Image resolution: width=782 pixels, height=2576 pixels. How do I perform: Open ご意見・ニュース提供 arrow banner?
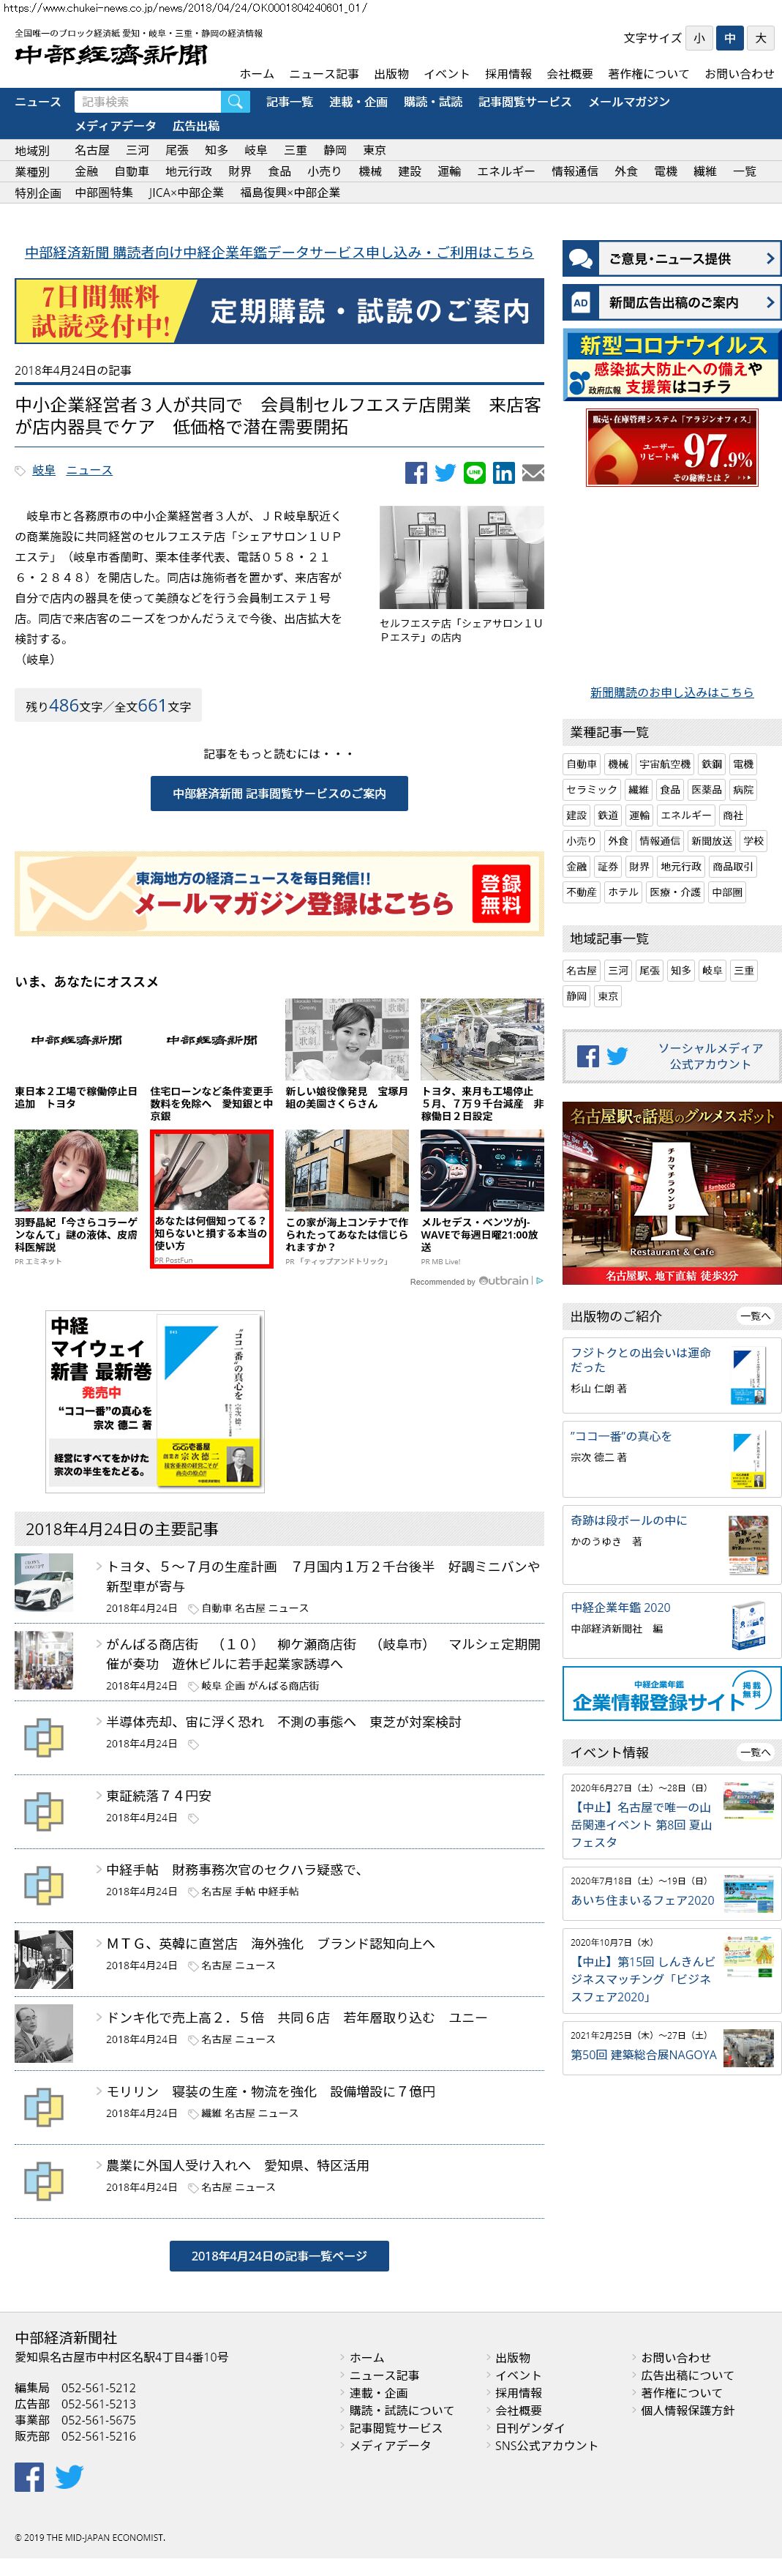pos(671,259)
